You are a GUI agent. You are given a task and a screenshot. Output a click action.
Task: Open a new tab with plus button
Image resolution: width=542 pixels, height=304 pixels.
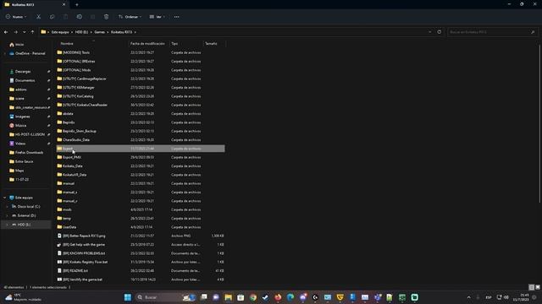click(77, 4)
